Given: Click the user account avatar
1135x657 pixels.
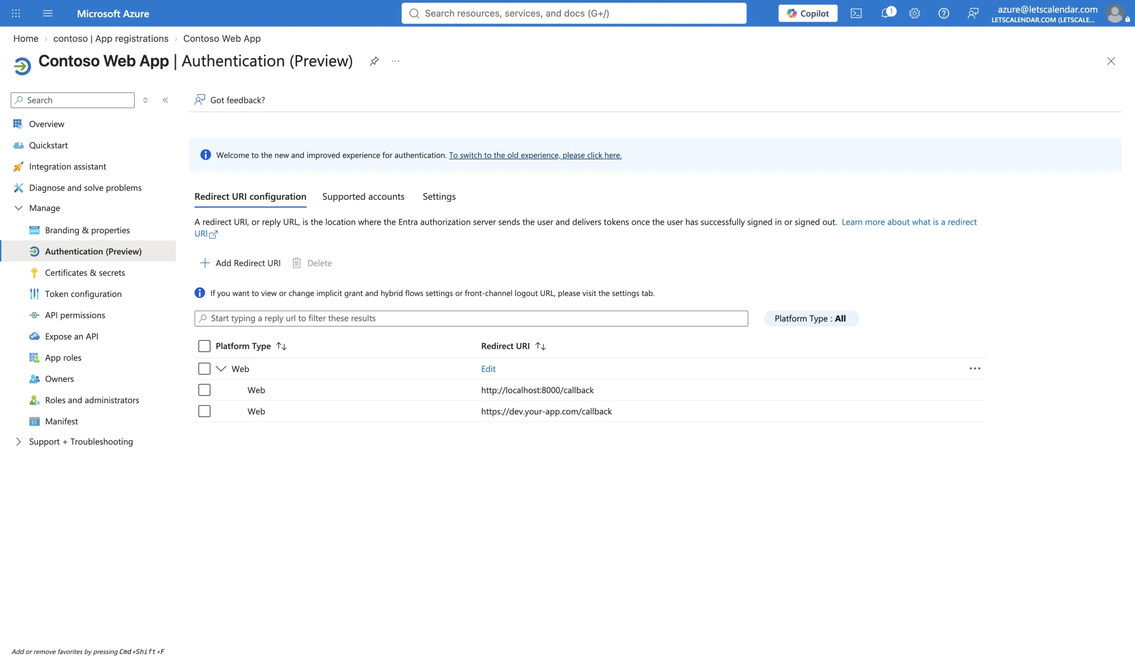Looking at the screenshot, I should (1114, 13).
